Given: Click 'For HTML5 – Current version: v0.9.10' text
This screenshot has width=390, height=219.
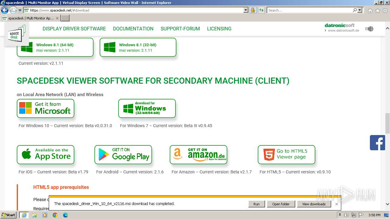Looking at the screenshot, I should coord(295,172).
